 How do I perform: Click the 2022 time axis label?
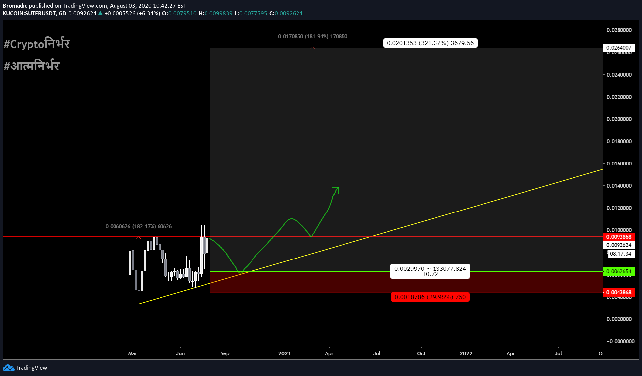pos(466,353)
